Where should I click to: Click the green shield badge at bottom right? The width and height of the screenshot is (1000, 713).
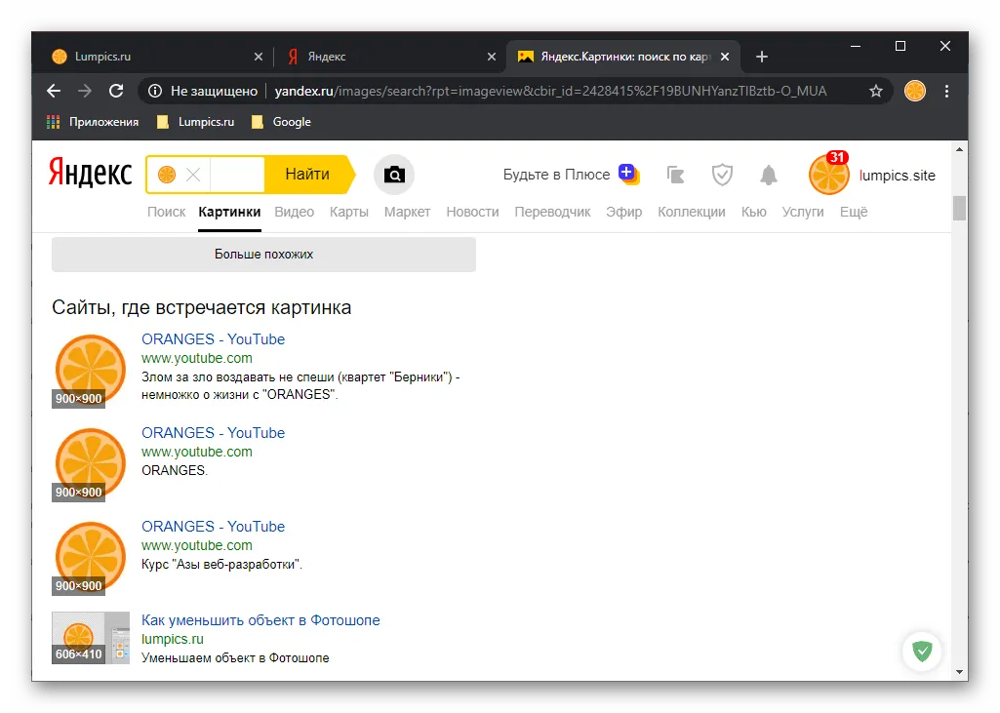[922, 652]
